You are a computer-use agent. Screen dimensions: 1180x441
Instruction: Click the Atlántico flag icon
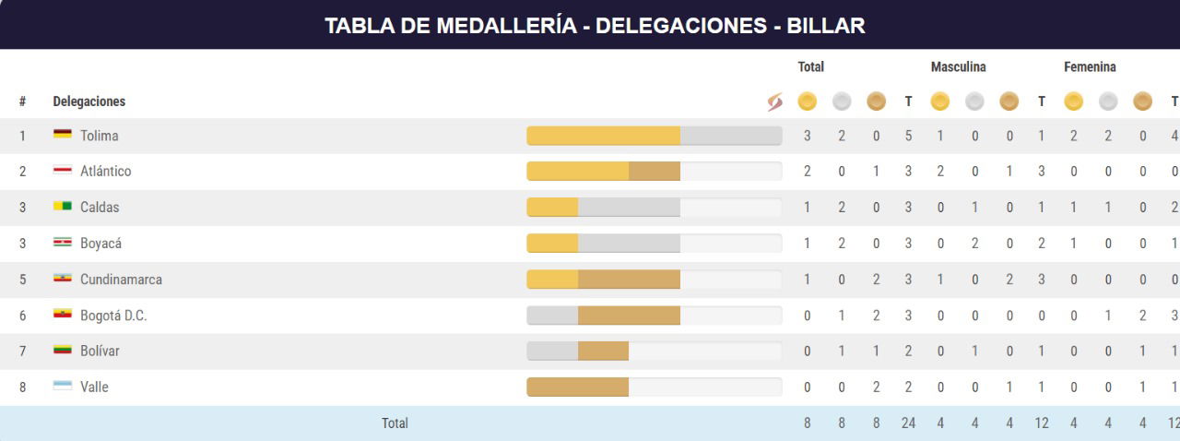(x=63, y=171)
